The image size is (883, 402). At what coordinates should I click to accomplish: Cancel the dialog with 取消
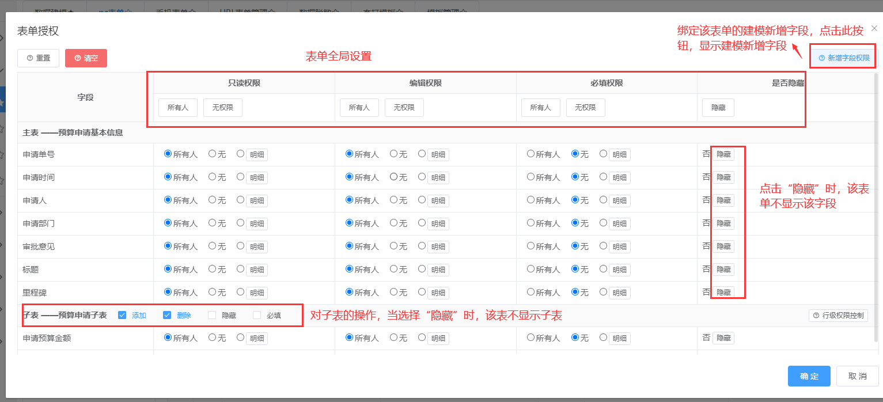click(857, 376)
